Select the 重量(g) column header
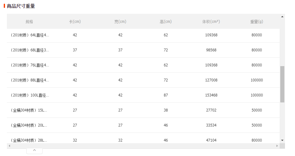The height and width of the screenshot is (156, 295). pos(256,22)
